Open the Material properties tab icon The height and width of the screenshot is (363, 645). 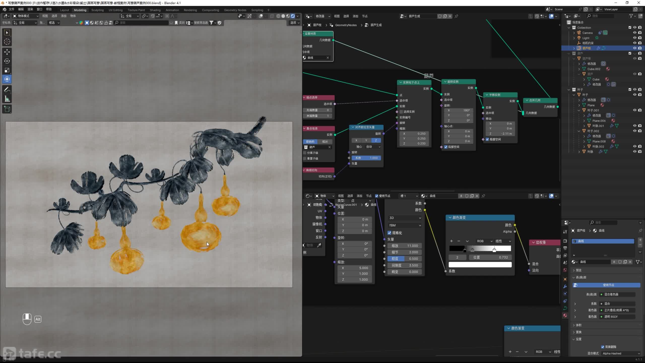point(565,315)
